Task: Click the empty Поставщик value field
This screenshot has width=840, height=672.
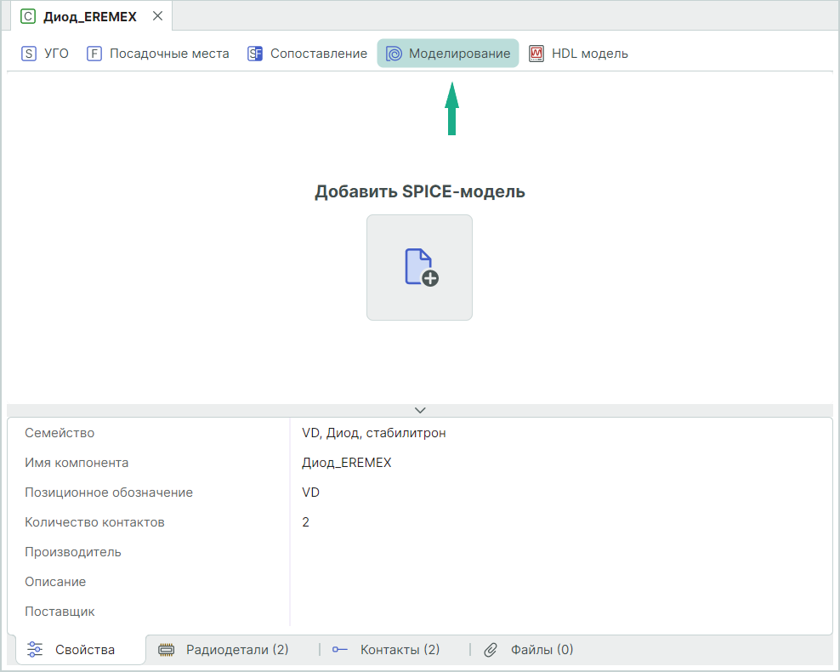Action: pos(561,612)
